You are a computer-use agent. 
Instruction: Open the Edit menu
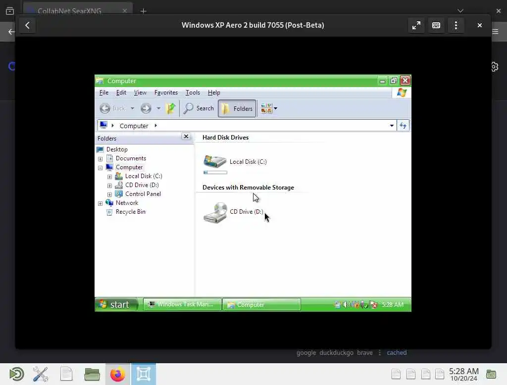(121, 93)
